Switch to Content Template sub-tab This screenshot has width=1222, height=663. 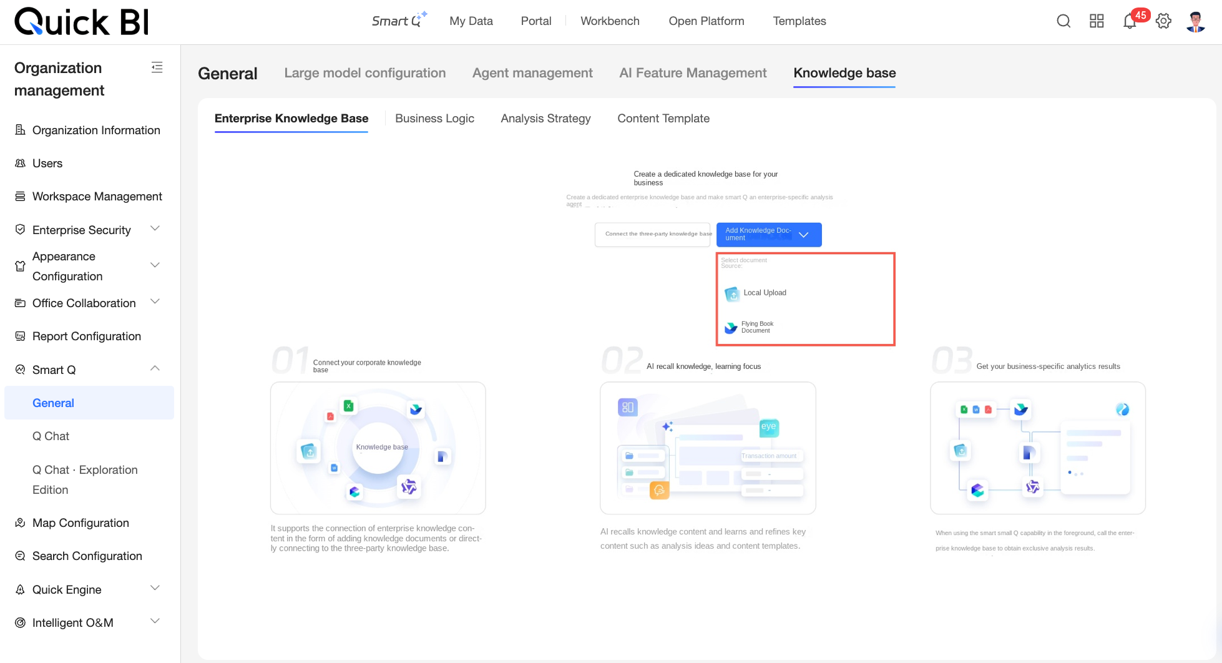click(663, 119)
